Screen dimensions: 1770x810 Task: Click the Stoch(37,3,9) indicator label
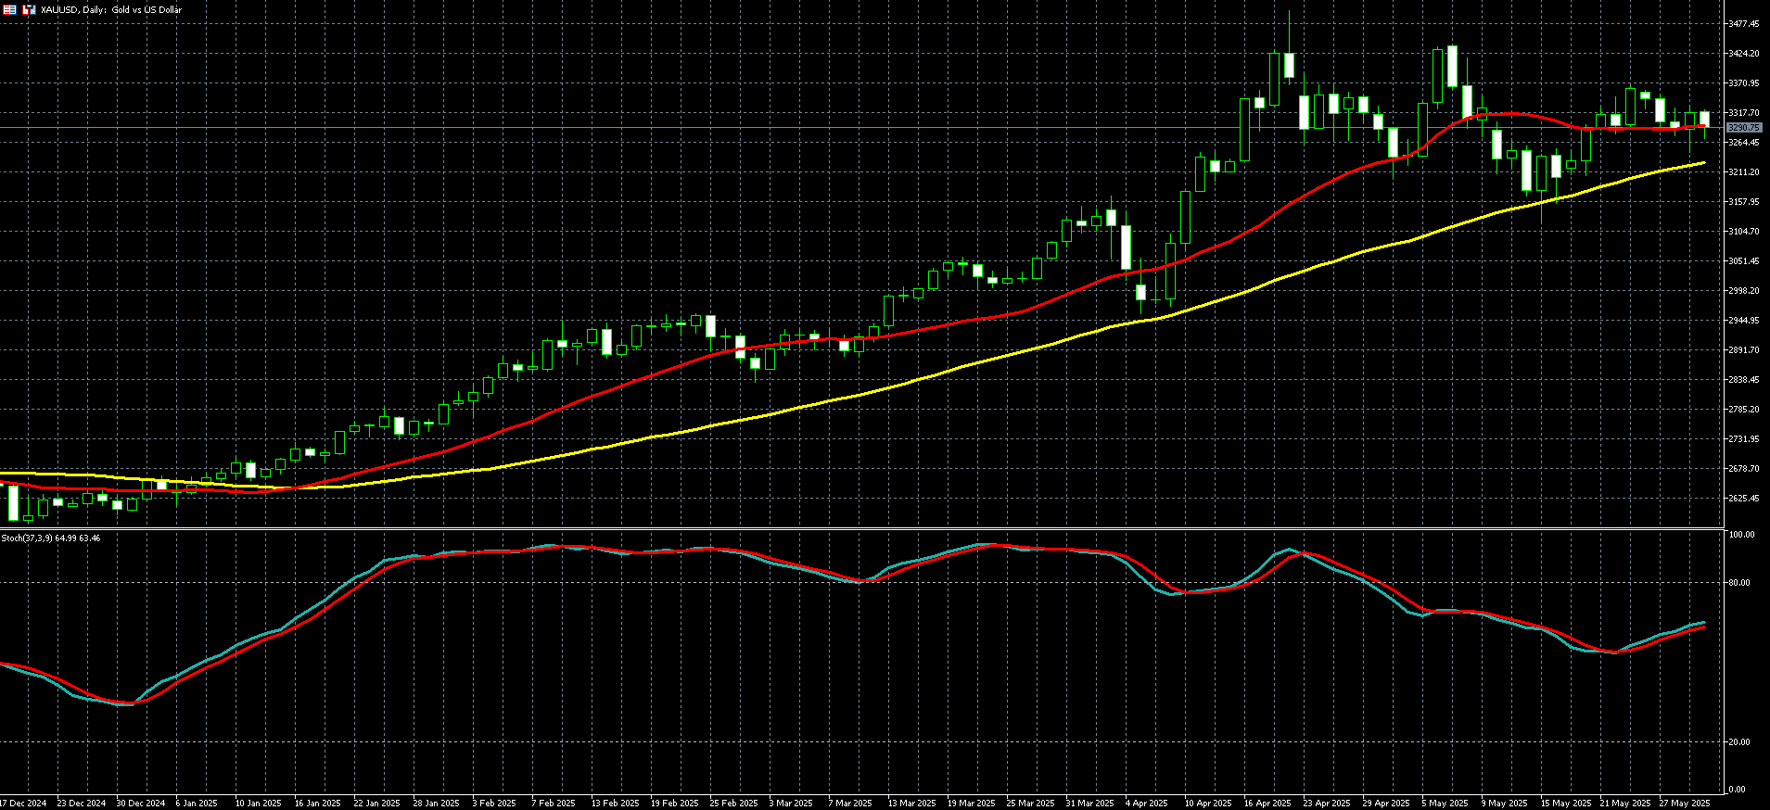pyautogui.click(x=51, y=538)
